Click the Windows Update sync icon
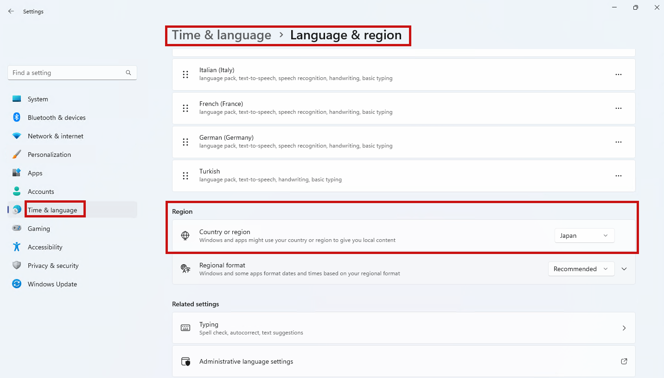The image size is (664, 378). tap(17, 284)
